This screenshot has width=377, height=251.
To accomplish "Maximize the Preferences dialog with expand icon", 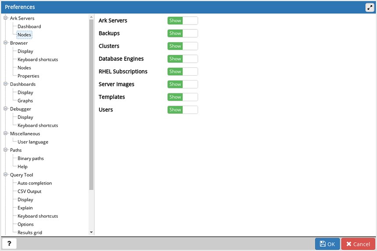I will (x=370, y=7).
